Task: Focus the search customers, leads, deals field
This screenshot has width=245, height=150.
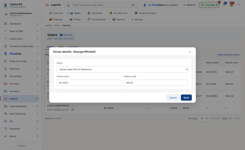Action: pyautogui.click(x=101, y=5)
